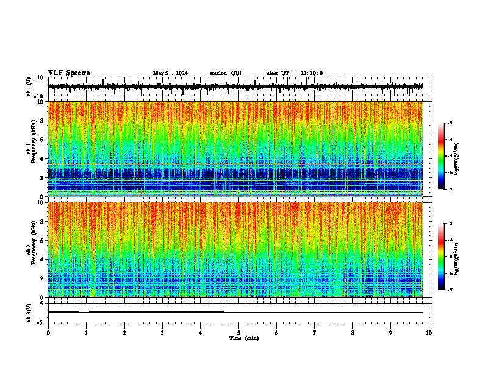Click the ch.2 color bar 'log(PSD)' label
This screenshot has height=373, width=483.
click(456, 260)
